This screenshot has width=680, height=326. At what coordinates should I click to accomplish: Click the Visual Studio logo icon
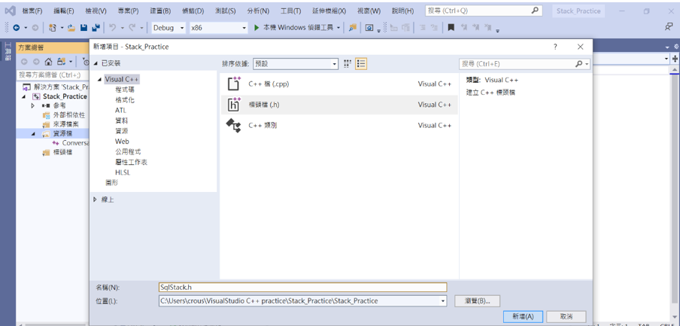point(10,11)
